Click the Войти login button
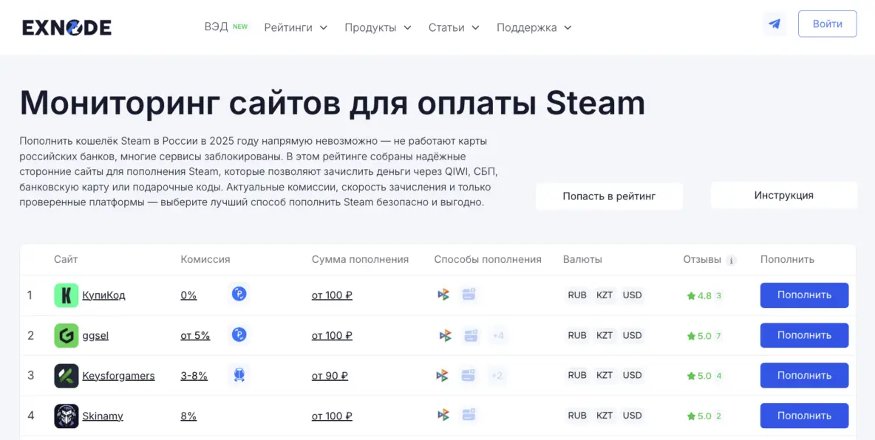The width and height of the screenshot is (875, 440). [x=827, y=24]
